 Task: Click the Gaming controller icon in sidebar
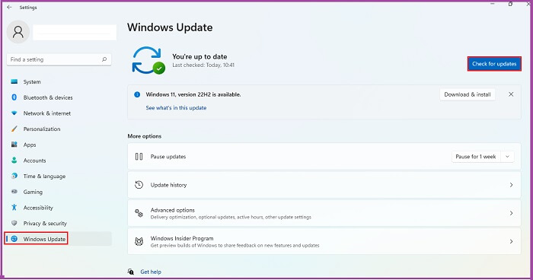click(14, 192)
